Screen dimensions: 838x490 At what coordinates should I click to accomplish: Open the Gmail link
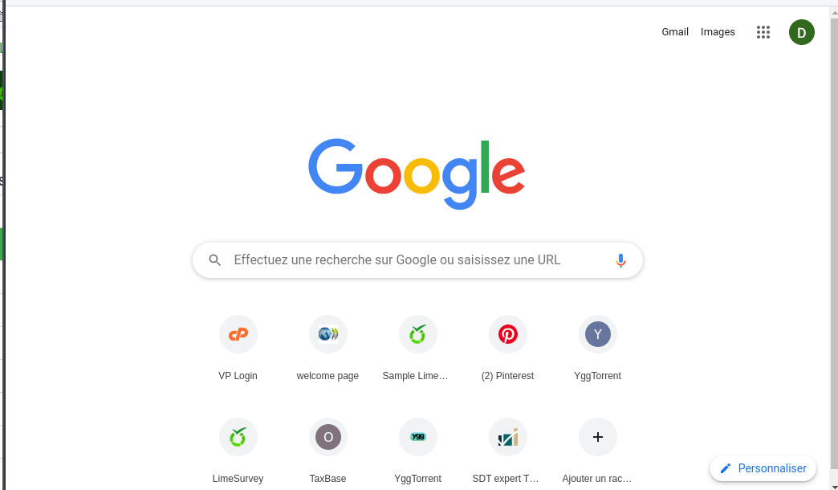(675, 32)
